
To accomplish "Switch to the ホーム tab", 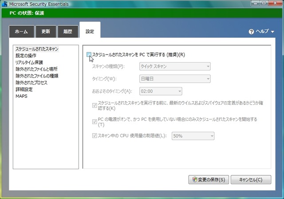I will (22, 32).
